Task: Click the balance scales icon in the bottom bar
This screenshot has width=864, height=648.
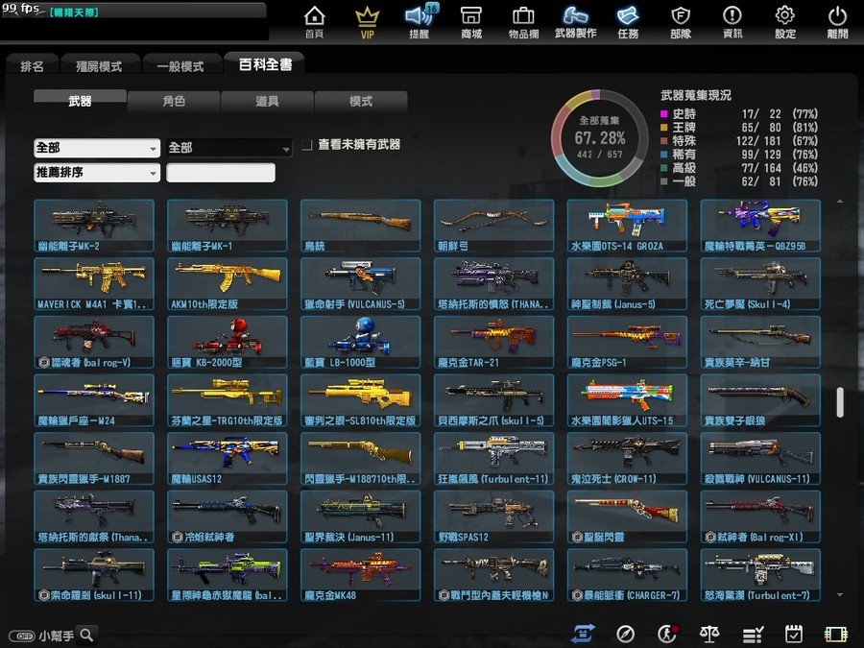Action: (x=709, y=635)
